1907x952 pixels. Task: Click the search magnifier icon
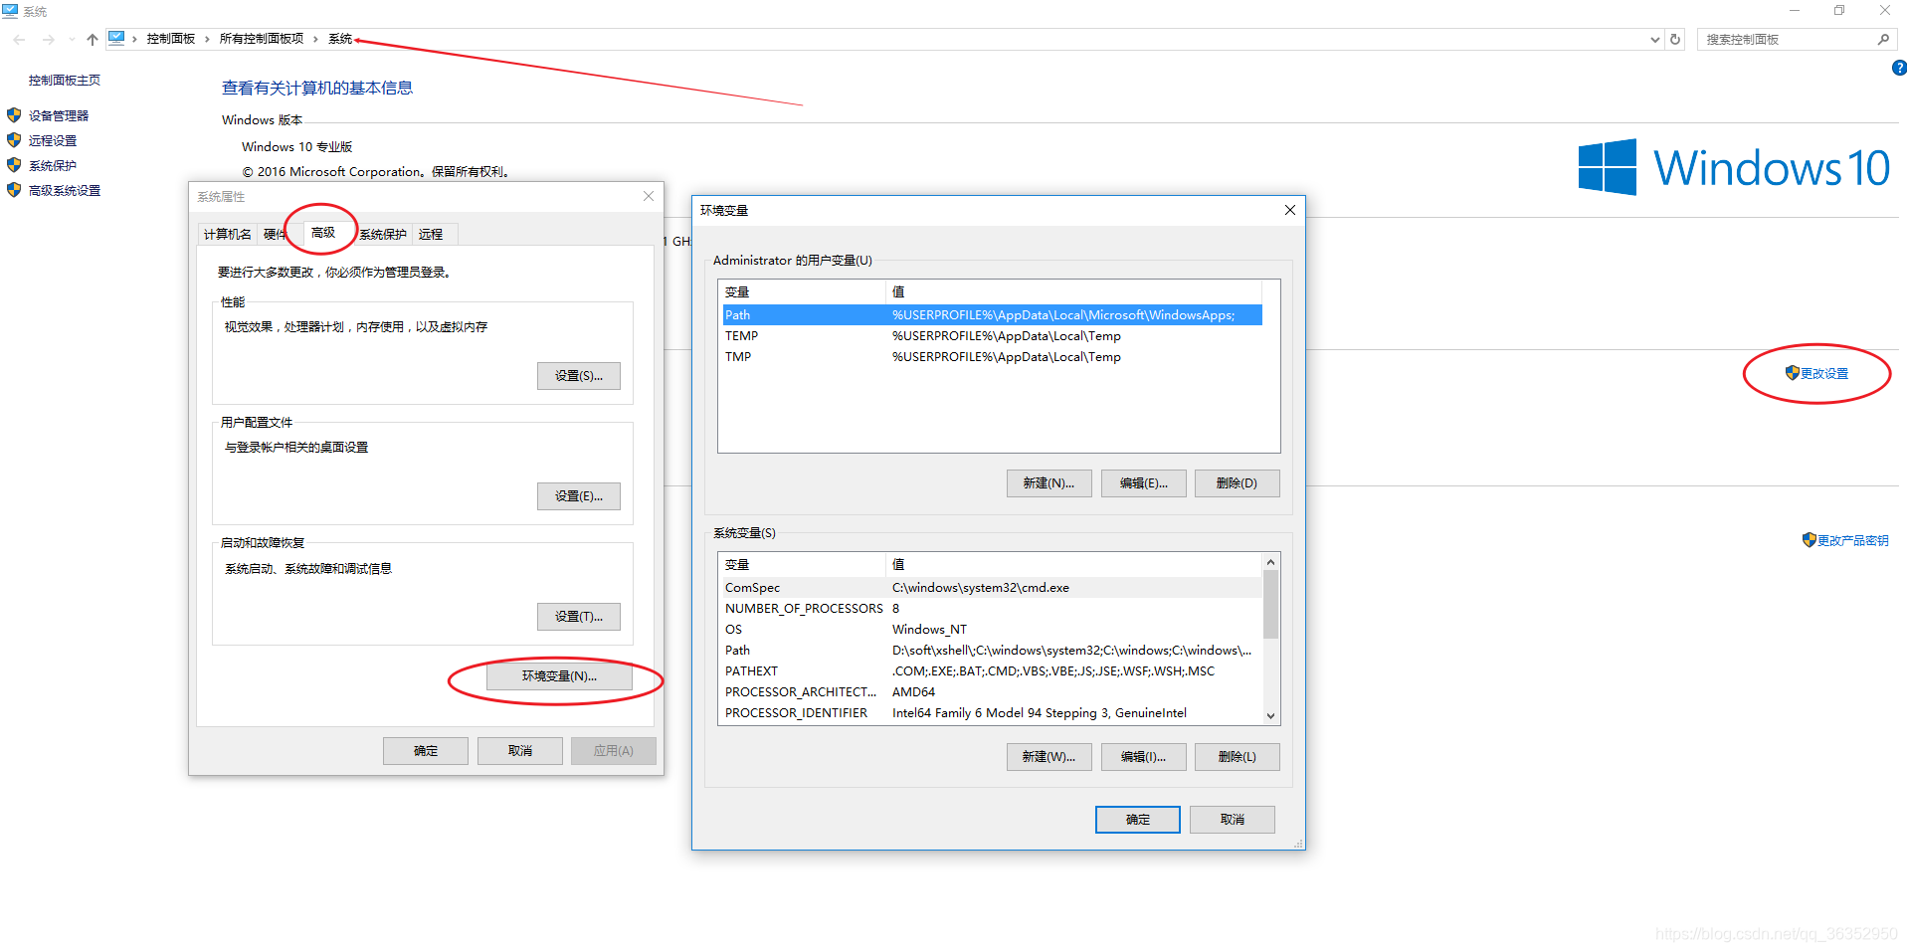[1883, 40]
